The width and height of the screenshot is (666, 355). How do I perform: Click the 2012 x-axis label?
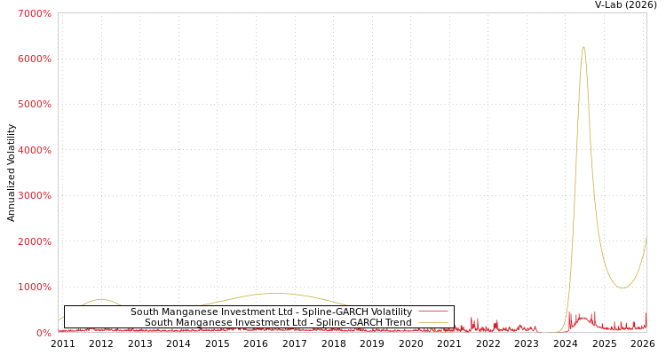(x=101, y=343)
